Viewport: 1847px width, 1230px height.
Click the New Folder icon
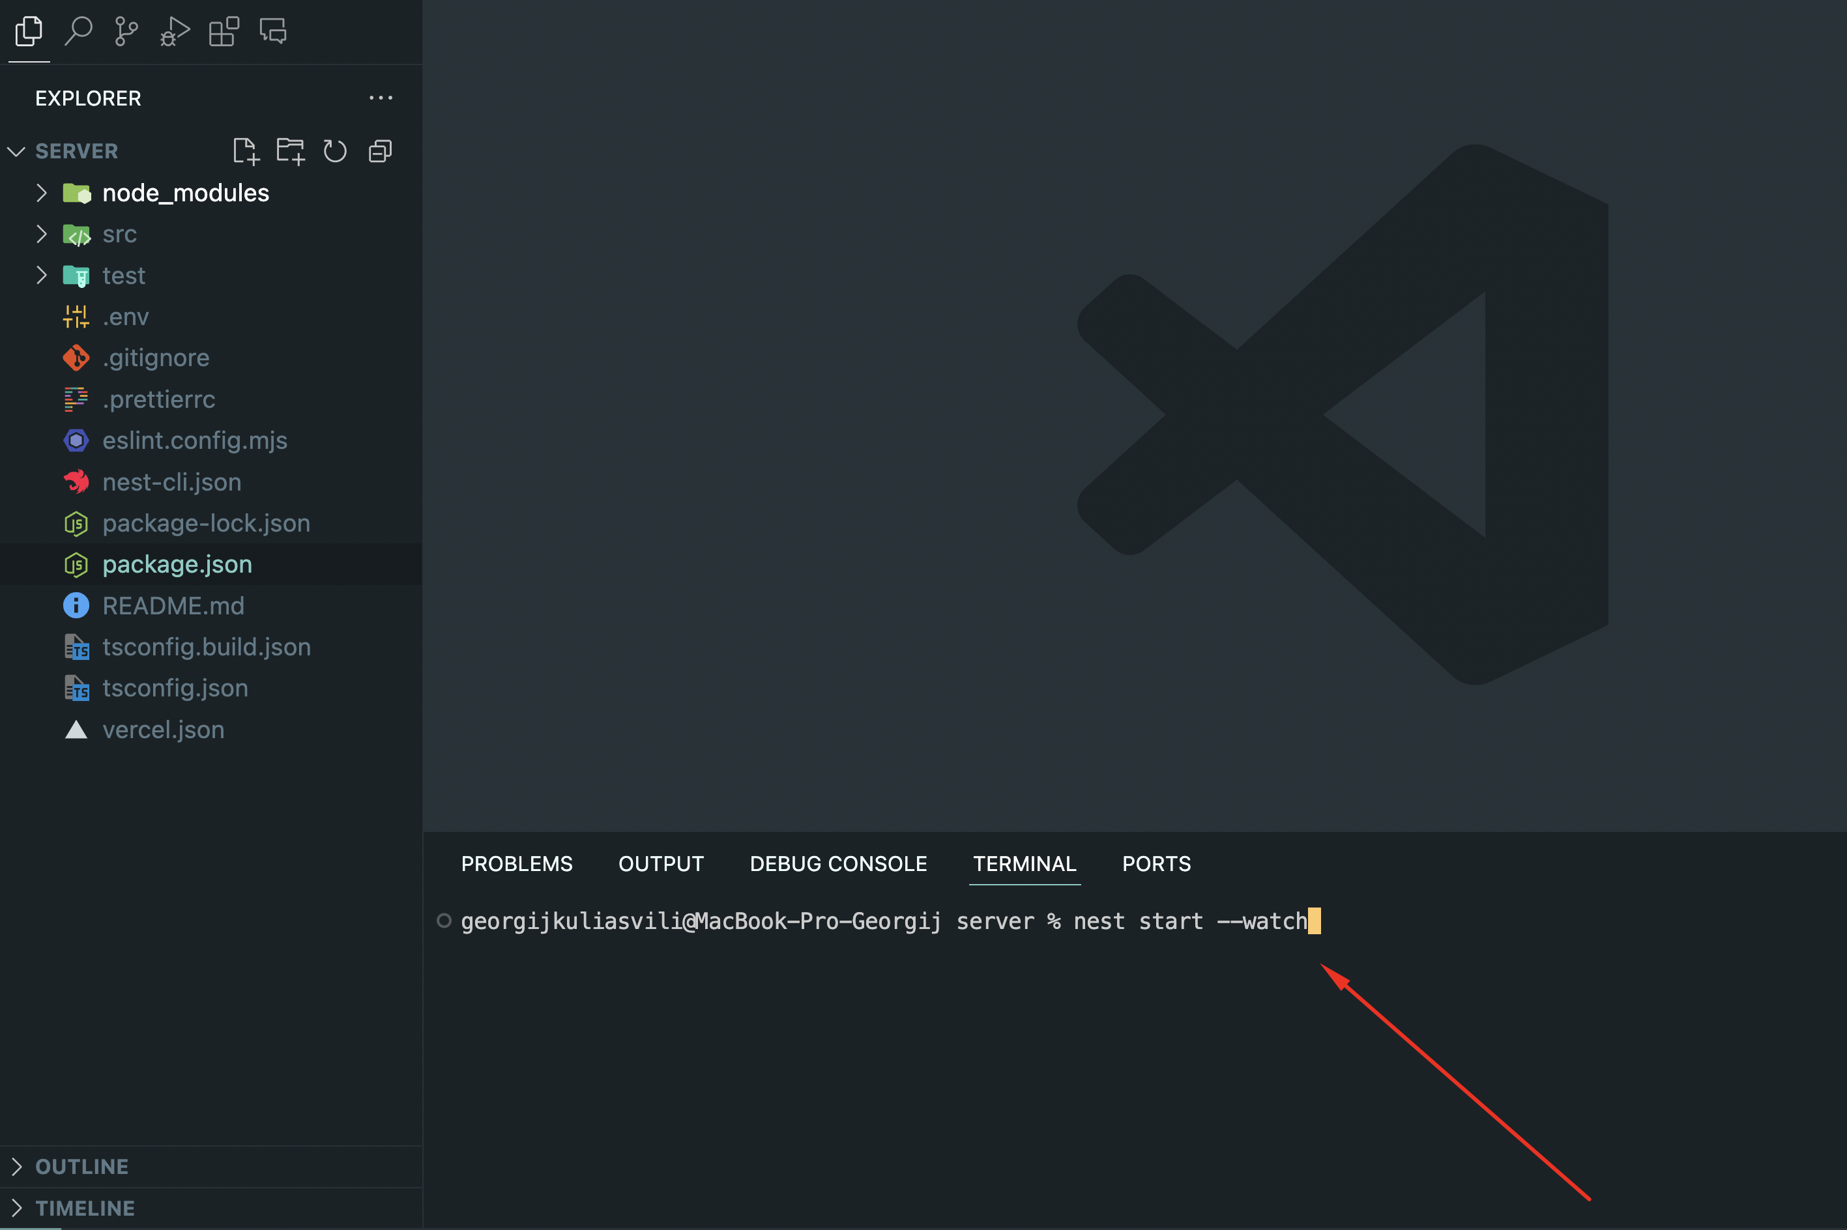tap(290, 150)
